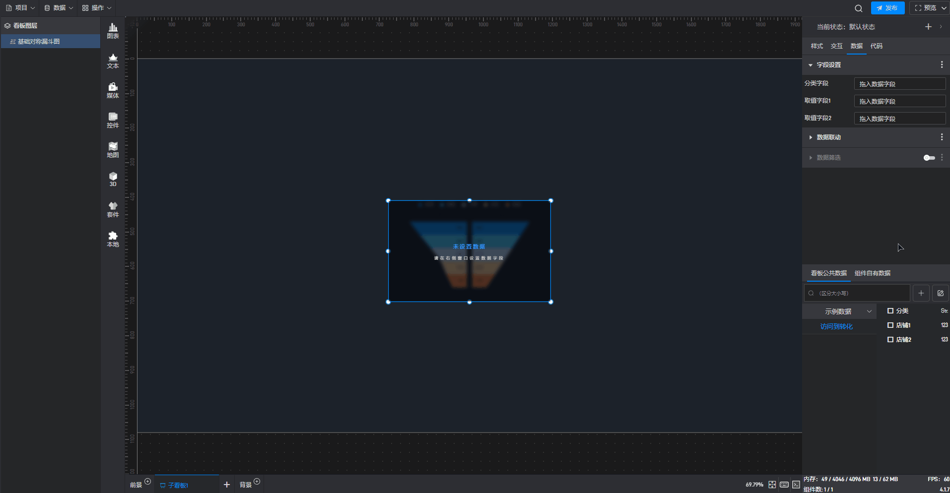Switch to the 样式 tab
Viewport: 950px width, 493px height.
pyautogui.click(x=816, y=46)
